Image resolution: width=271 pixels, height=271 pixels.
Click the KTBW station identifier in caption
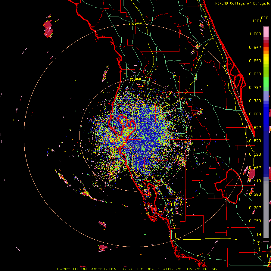tap(169, 269)
